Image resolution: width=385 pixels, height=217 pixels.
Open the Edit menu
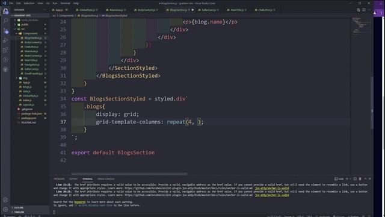click(x=19, y=3)
